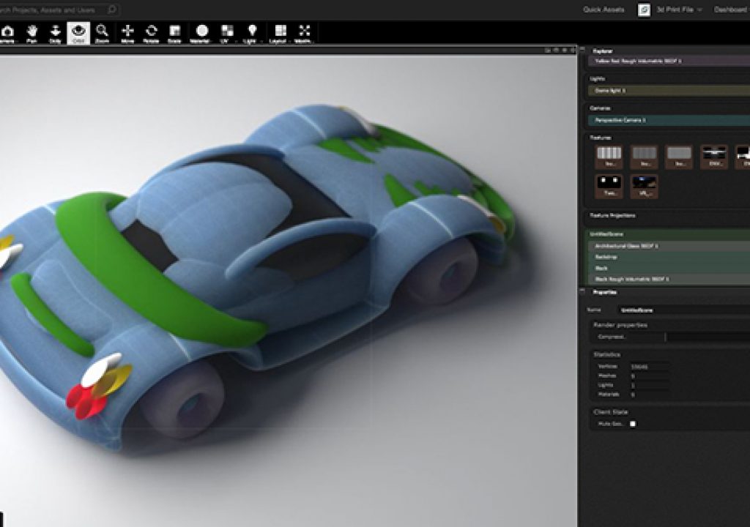Open the UV tool dropdown arrow
Viewport: 750px width, 527px height.
(x=237, y=42)
